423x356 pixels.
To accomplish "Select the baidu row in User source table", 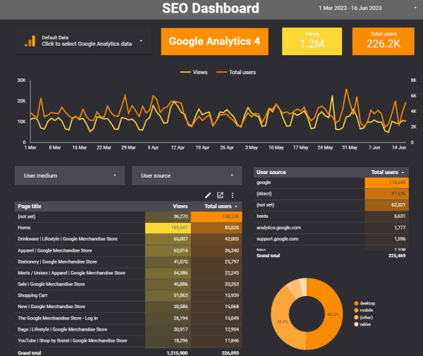I will point(331,216).
